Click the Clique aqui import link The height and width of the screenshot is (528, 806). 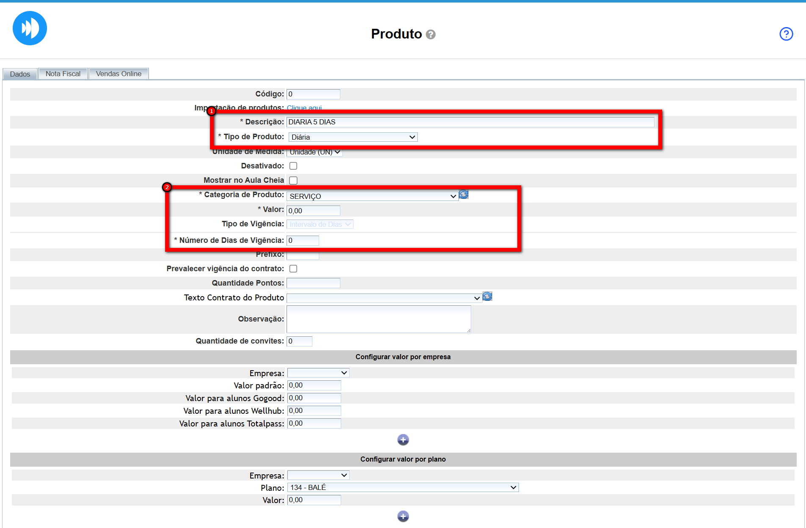coord(304,108)
